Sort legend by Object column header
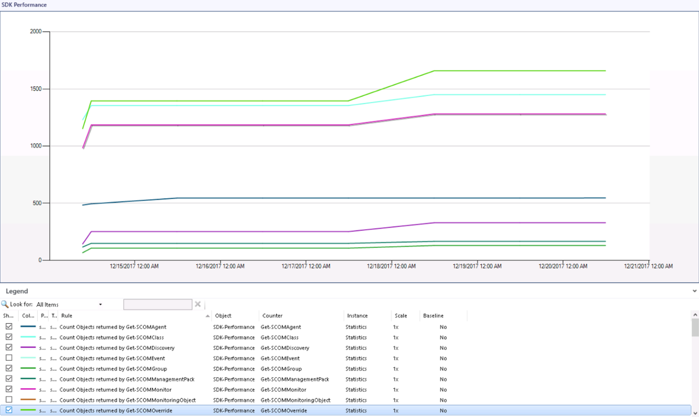Image resolution: width=699 pixels, height=417 pixels. click(x=223, y=315)
